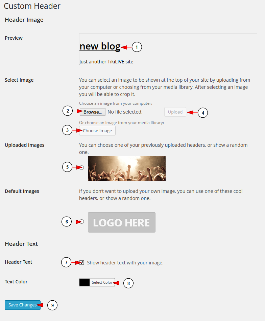Click the numbered annotation circle 4

point(203,113)
